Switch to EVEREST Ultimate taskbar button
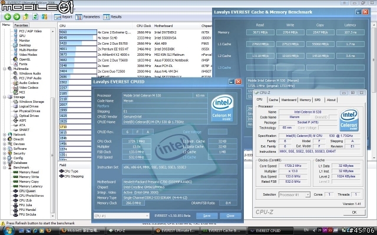 (176, 231)
